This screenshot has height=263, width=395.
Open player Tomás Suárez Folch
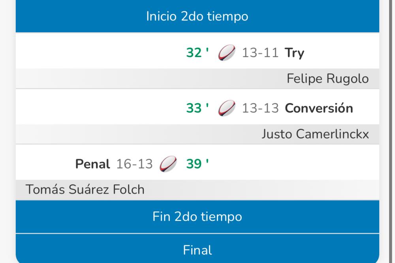[85, 189]
